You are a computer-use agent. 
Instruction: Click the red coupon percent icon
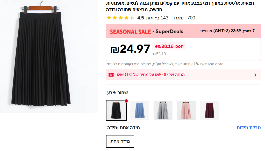click(111, 75)
